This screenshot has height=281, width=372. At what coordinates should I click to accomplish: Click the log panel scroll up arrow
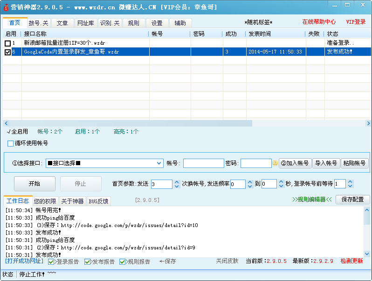click(x=367, y=210)
